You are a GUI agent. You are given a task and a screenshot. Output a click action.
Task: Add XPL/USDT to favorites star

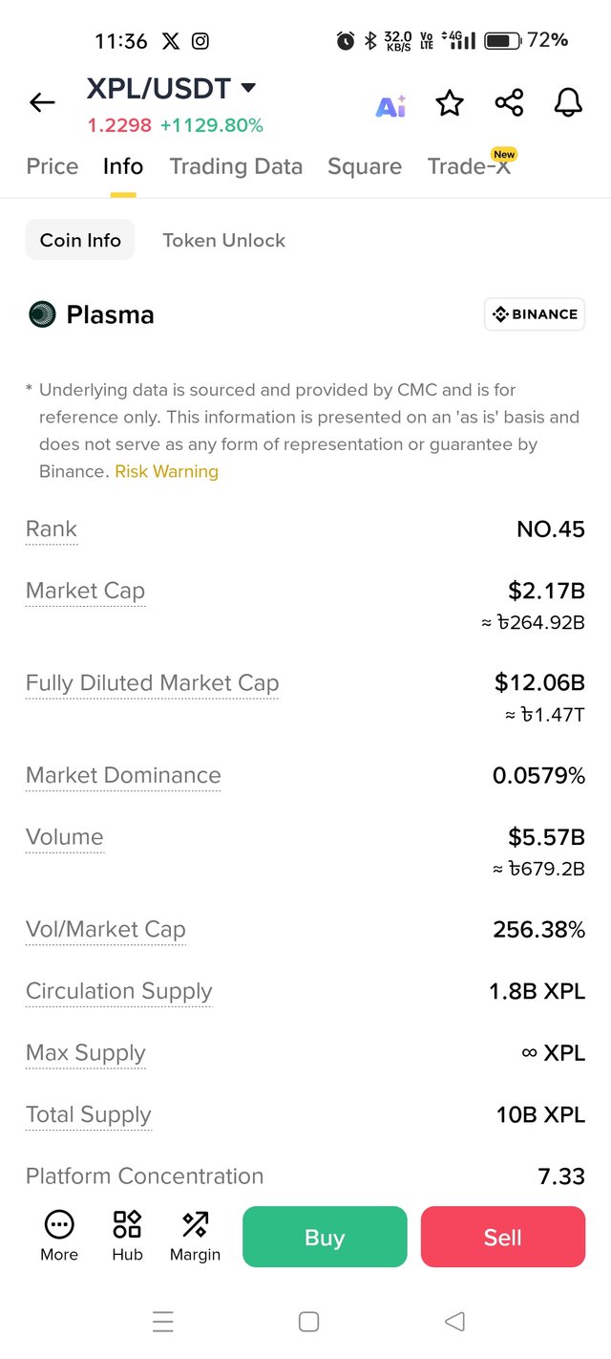click(x=450, y=103)
